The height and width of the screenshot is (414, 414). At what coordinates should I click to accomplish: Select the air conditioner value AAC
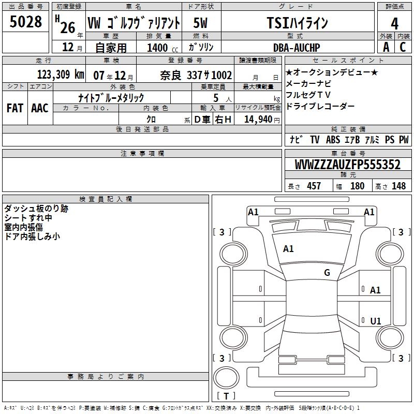point(40,108)
